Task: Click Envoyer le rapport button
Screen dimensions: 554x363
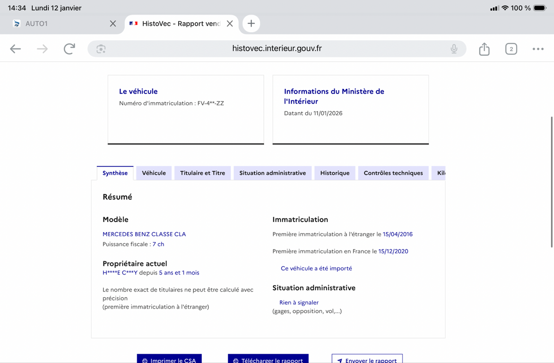Action: (367, 359)
